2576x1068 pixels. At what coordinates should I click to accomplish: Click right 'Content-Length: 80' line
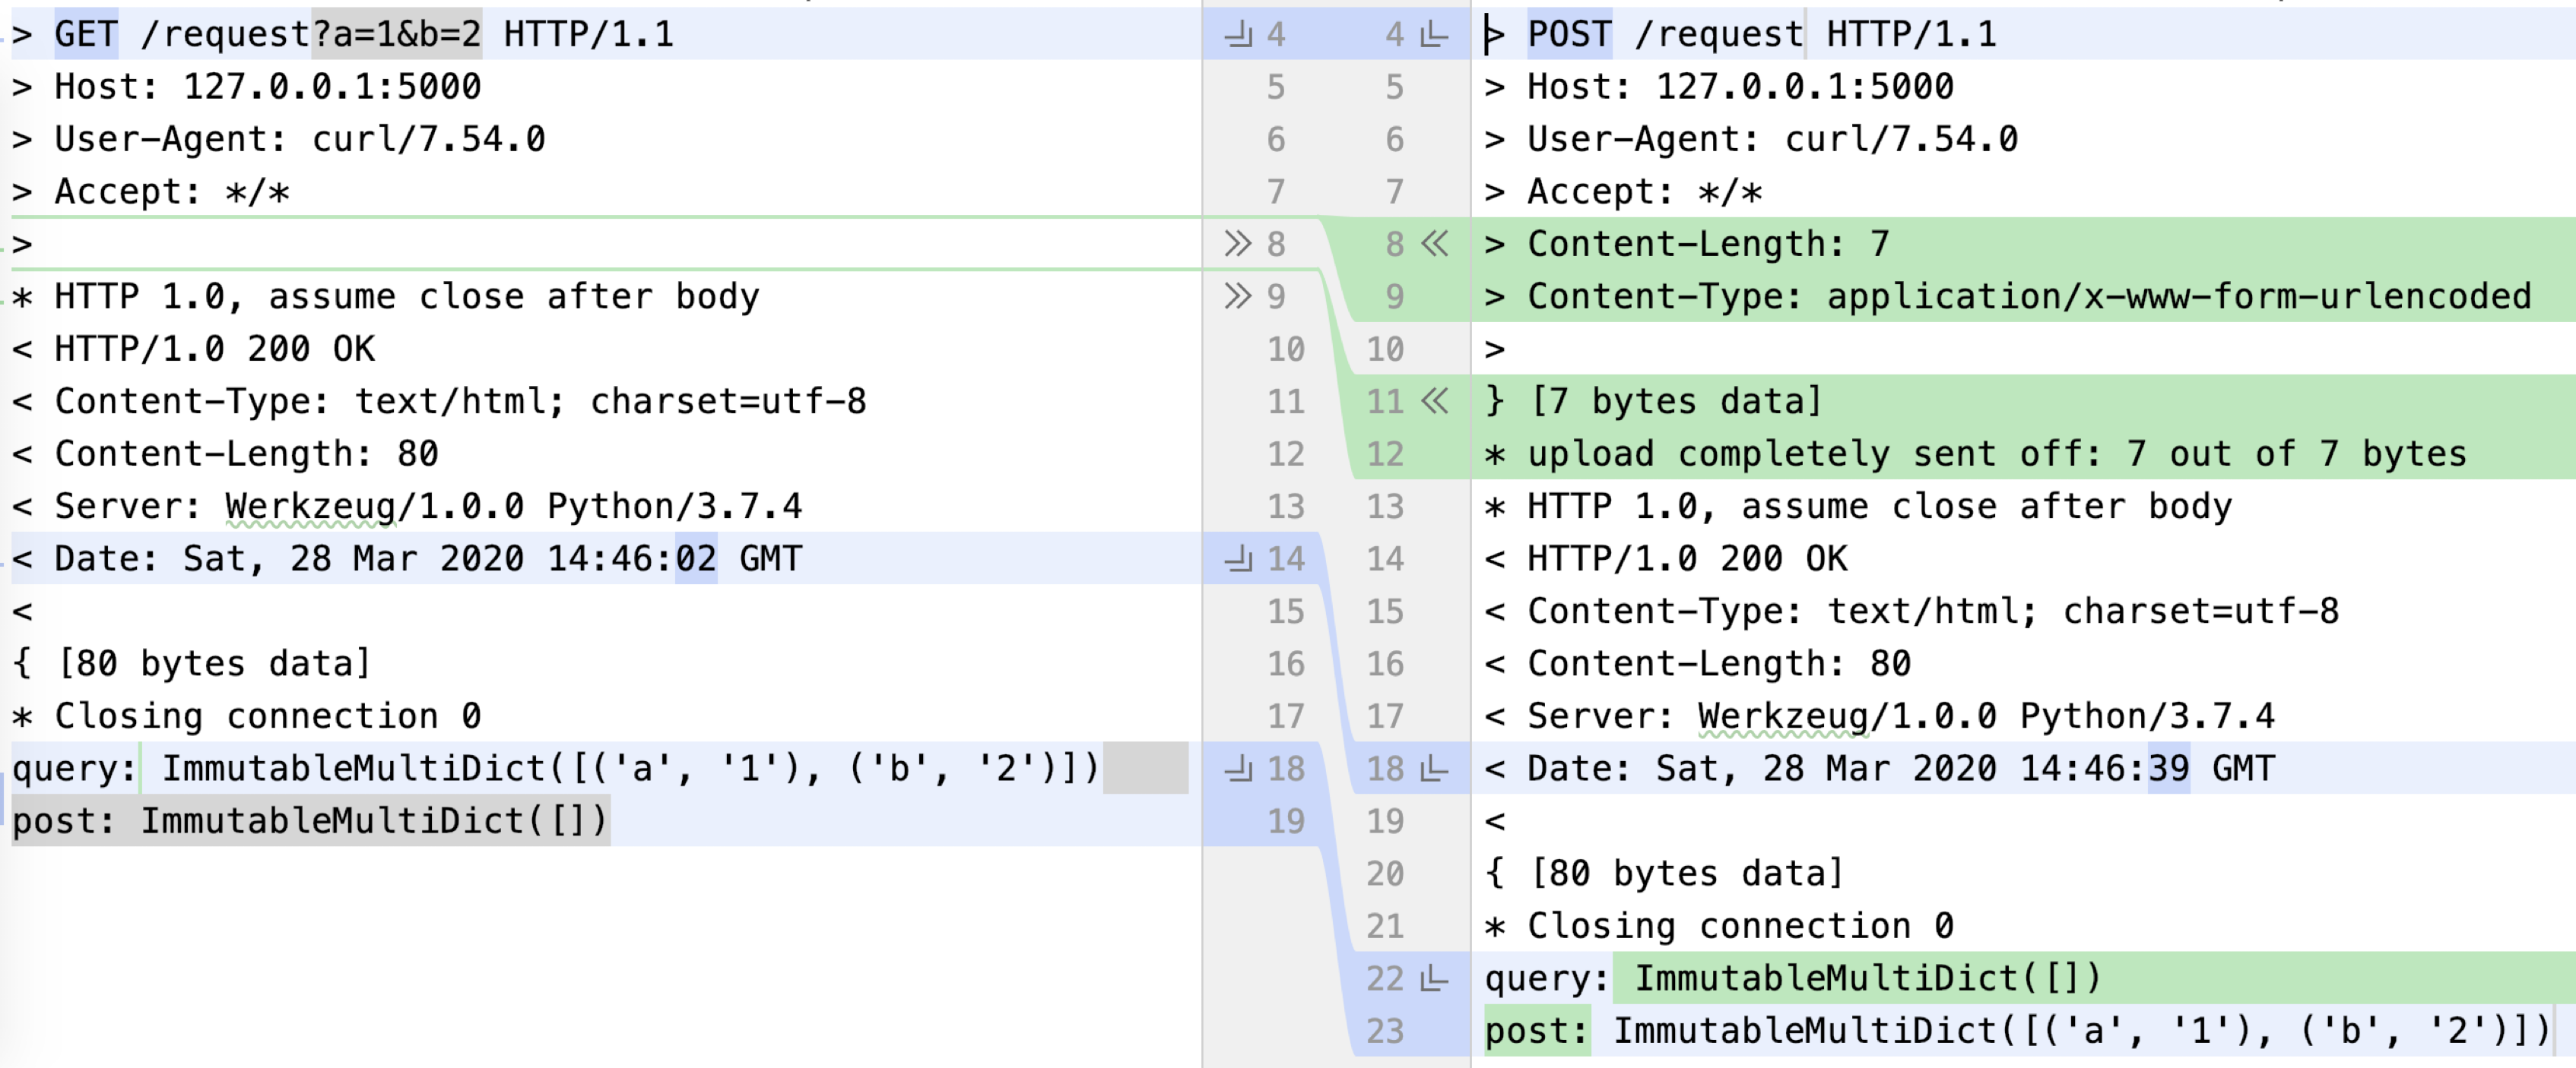click(x=1698, y=663)
